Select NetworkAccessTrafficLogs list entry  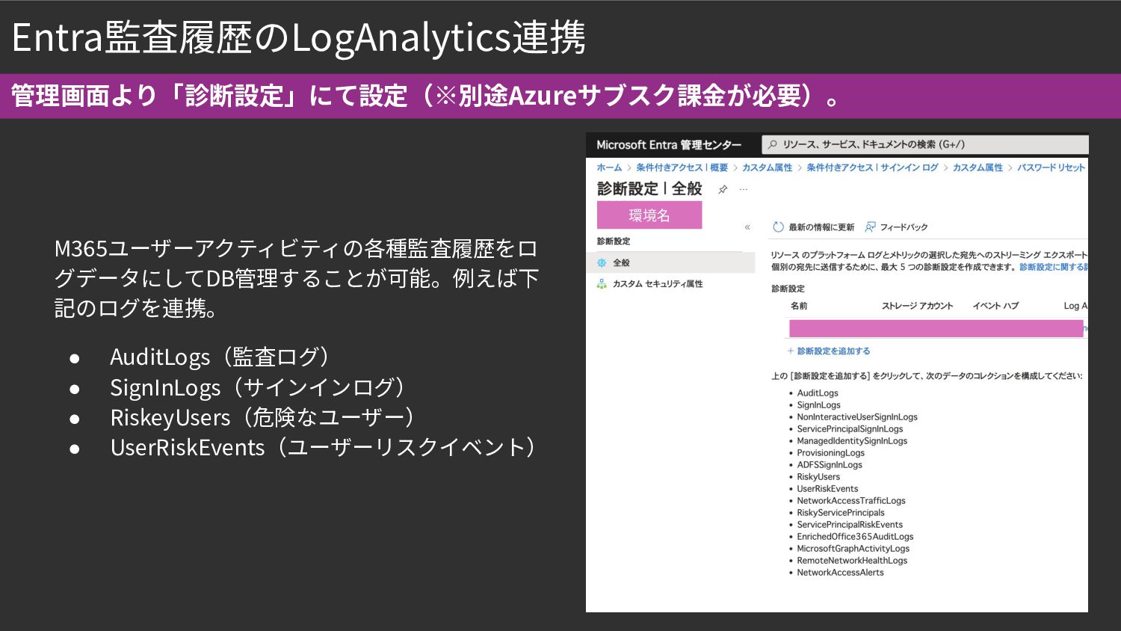(851, 501)
